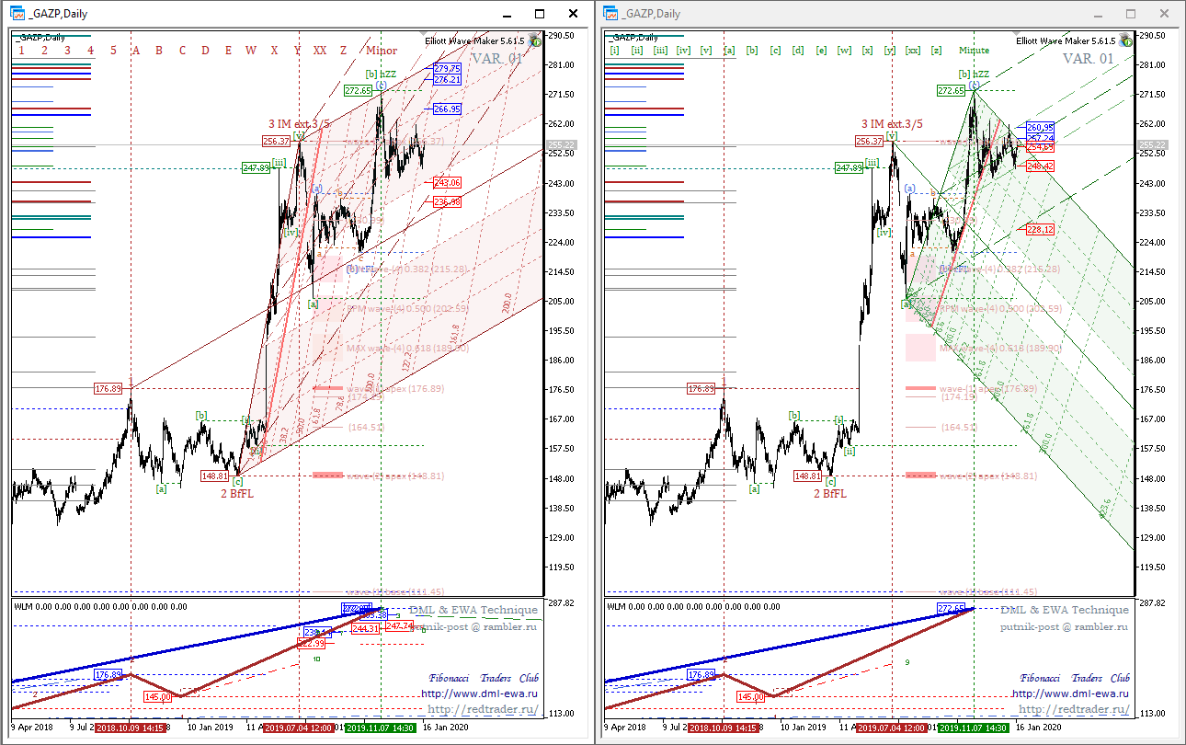Switch the VAR. 01 variant label in right chart
The height and width of the screenshot is (745, 1186).
pyautogui.click(x=1089, y=59)
